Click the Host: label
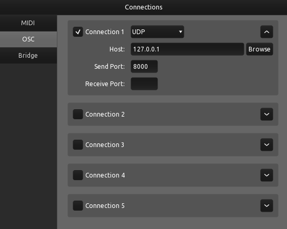This screenshot has width=287, height=229. point(117,49)
